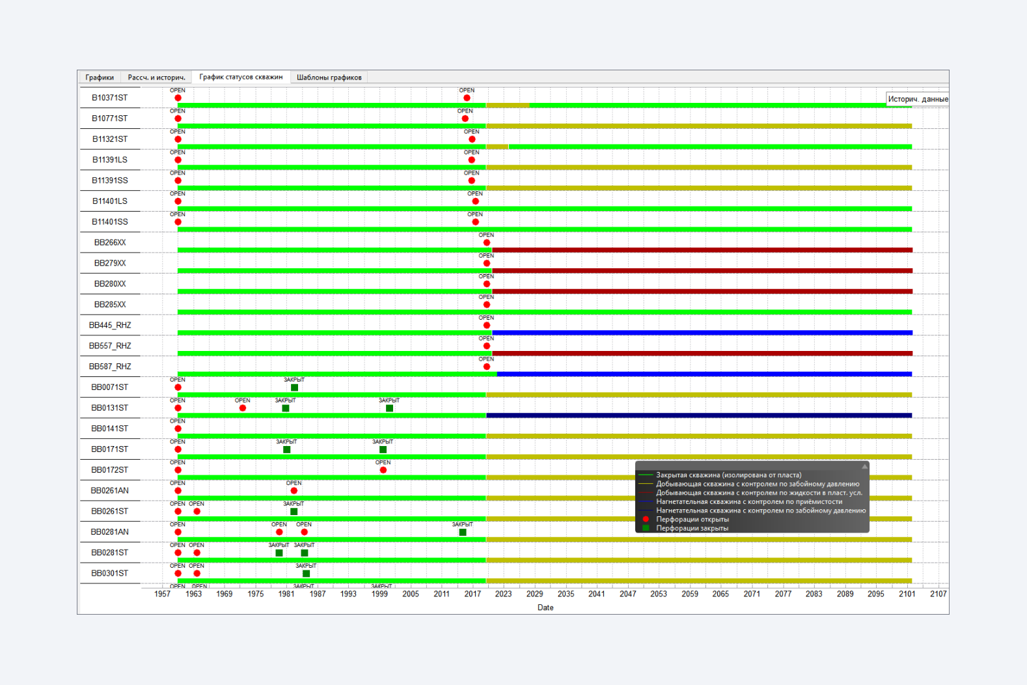Click the single OPEN marker on BB0141ST row
The image size is (1027, 685).
178,428
